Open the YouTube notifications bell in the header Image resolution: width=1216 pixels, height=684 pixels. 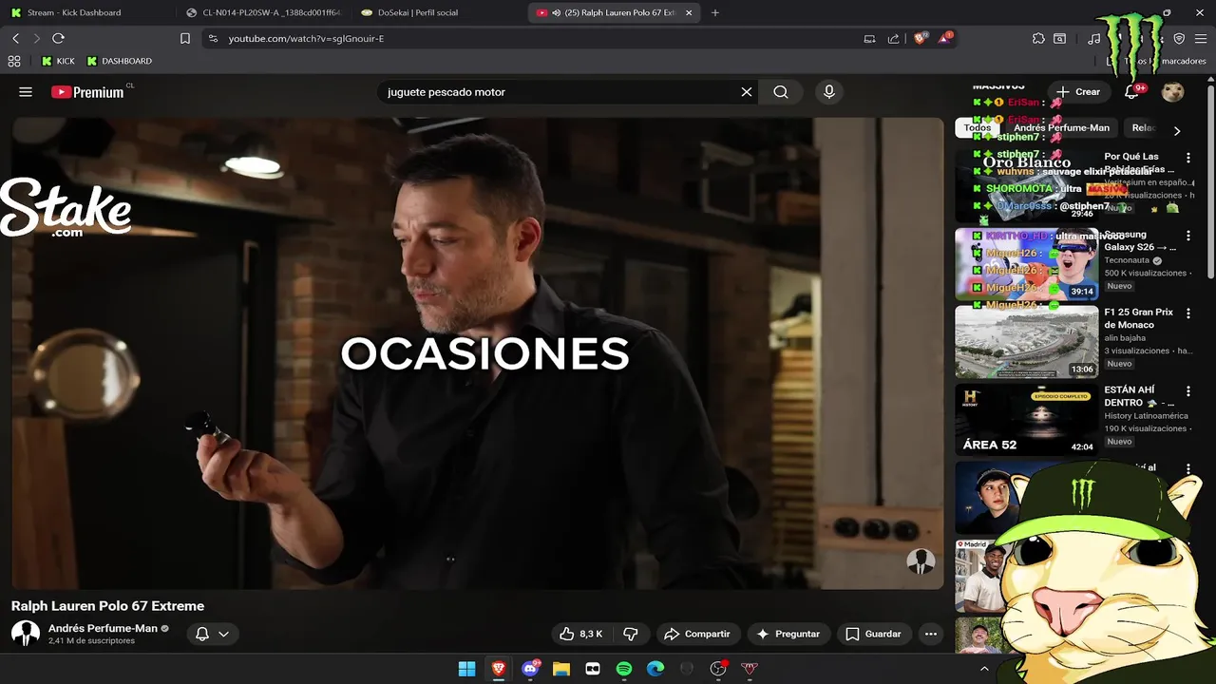1131,92
